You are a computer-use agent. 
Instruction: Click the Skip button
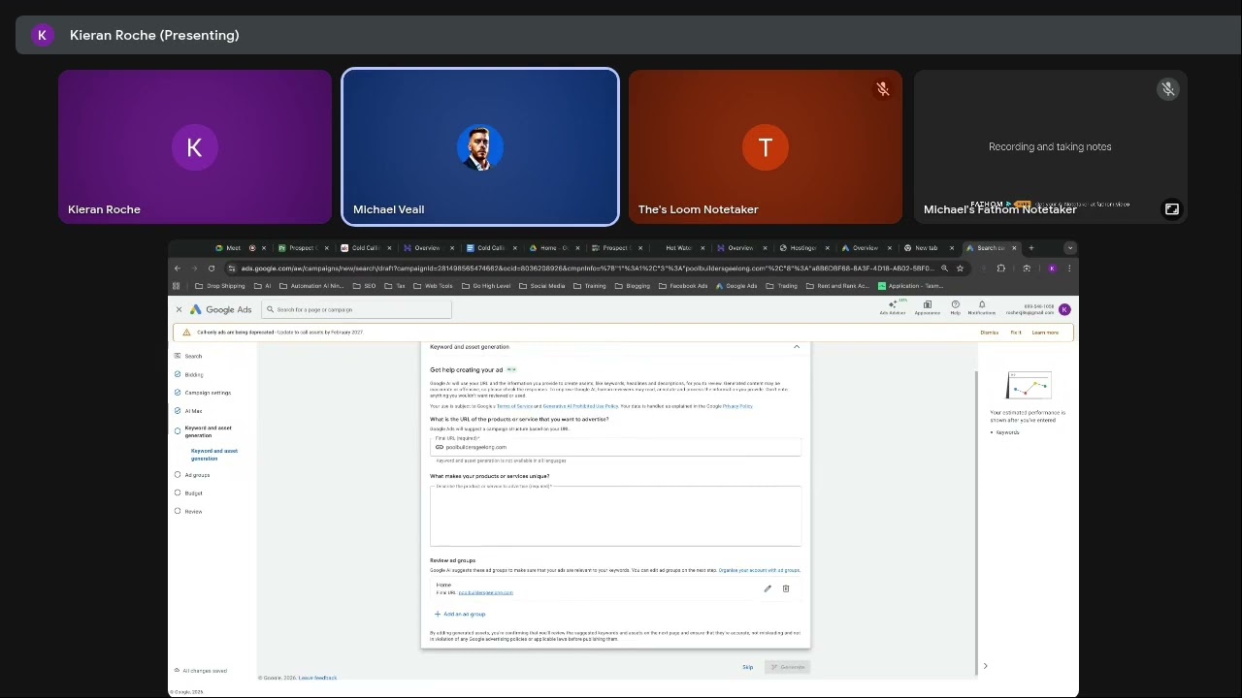point(747,667)
